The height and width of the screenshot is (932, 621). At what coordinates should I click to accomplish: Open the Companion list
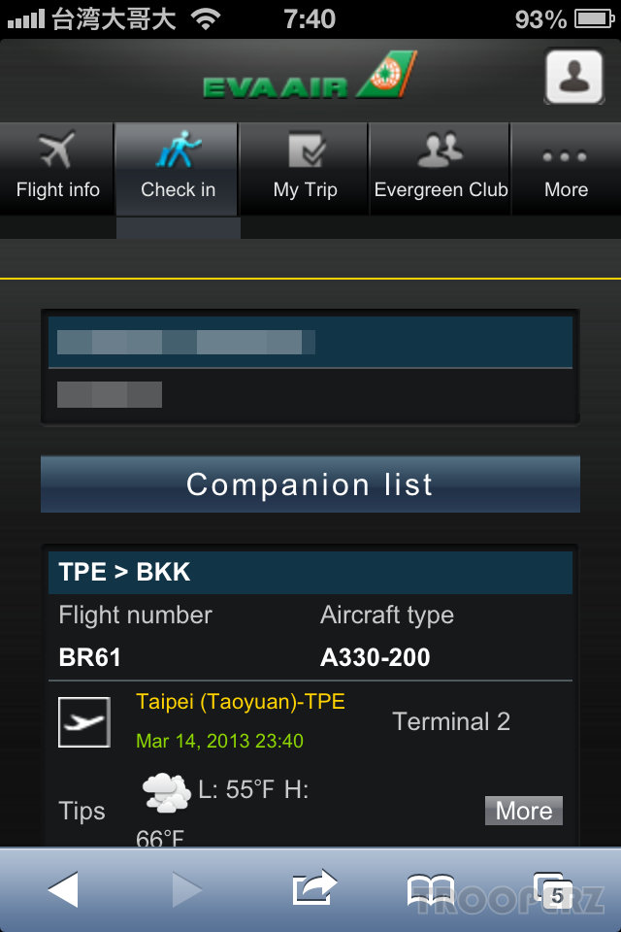(x=310, y=484)
